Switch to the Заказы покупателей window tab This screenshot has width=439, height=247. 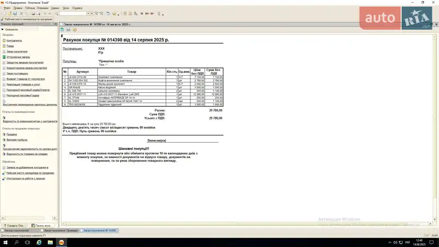pyautogui.click(x=14, y=231)
